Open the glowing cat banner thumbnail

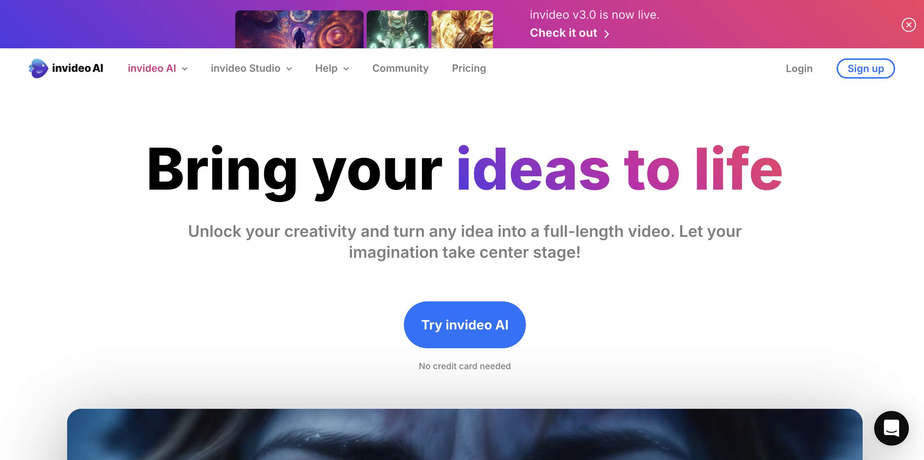pyautogui.click(x=397, y=29)
